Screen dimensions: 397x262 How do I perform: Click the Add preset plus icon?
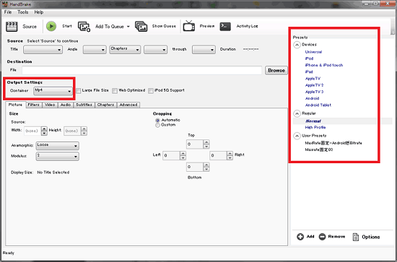click(x=300, y=237)
